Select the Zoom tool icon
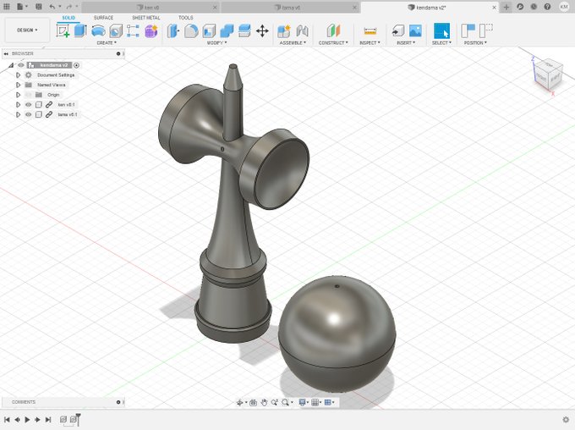The width and height of the screenshot is (575, 430). tap(274, 403)
